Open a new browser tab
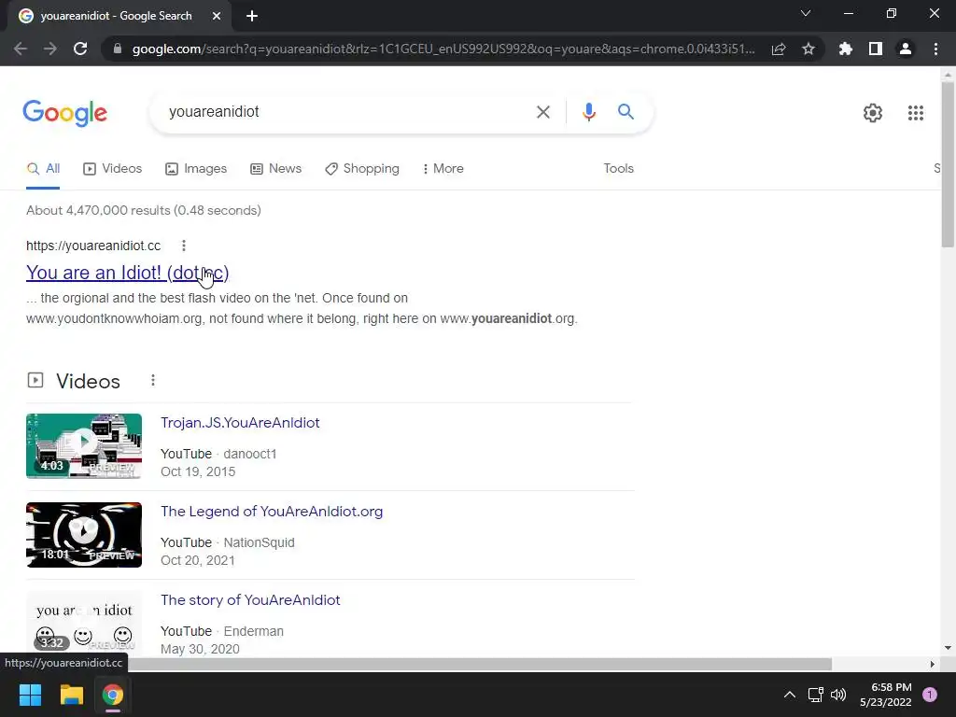This screenshot has height=717, width=956. [x=252, y=17]
